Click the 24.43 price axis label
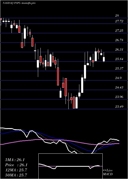The image size is (128, 179). click(x=119, y=87)
